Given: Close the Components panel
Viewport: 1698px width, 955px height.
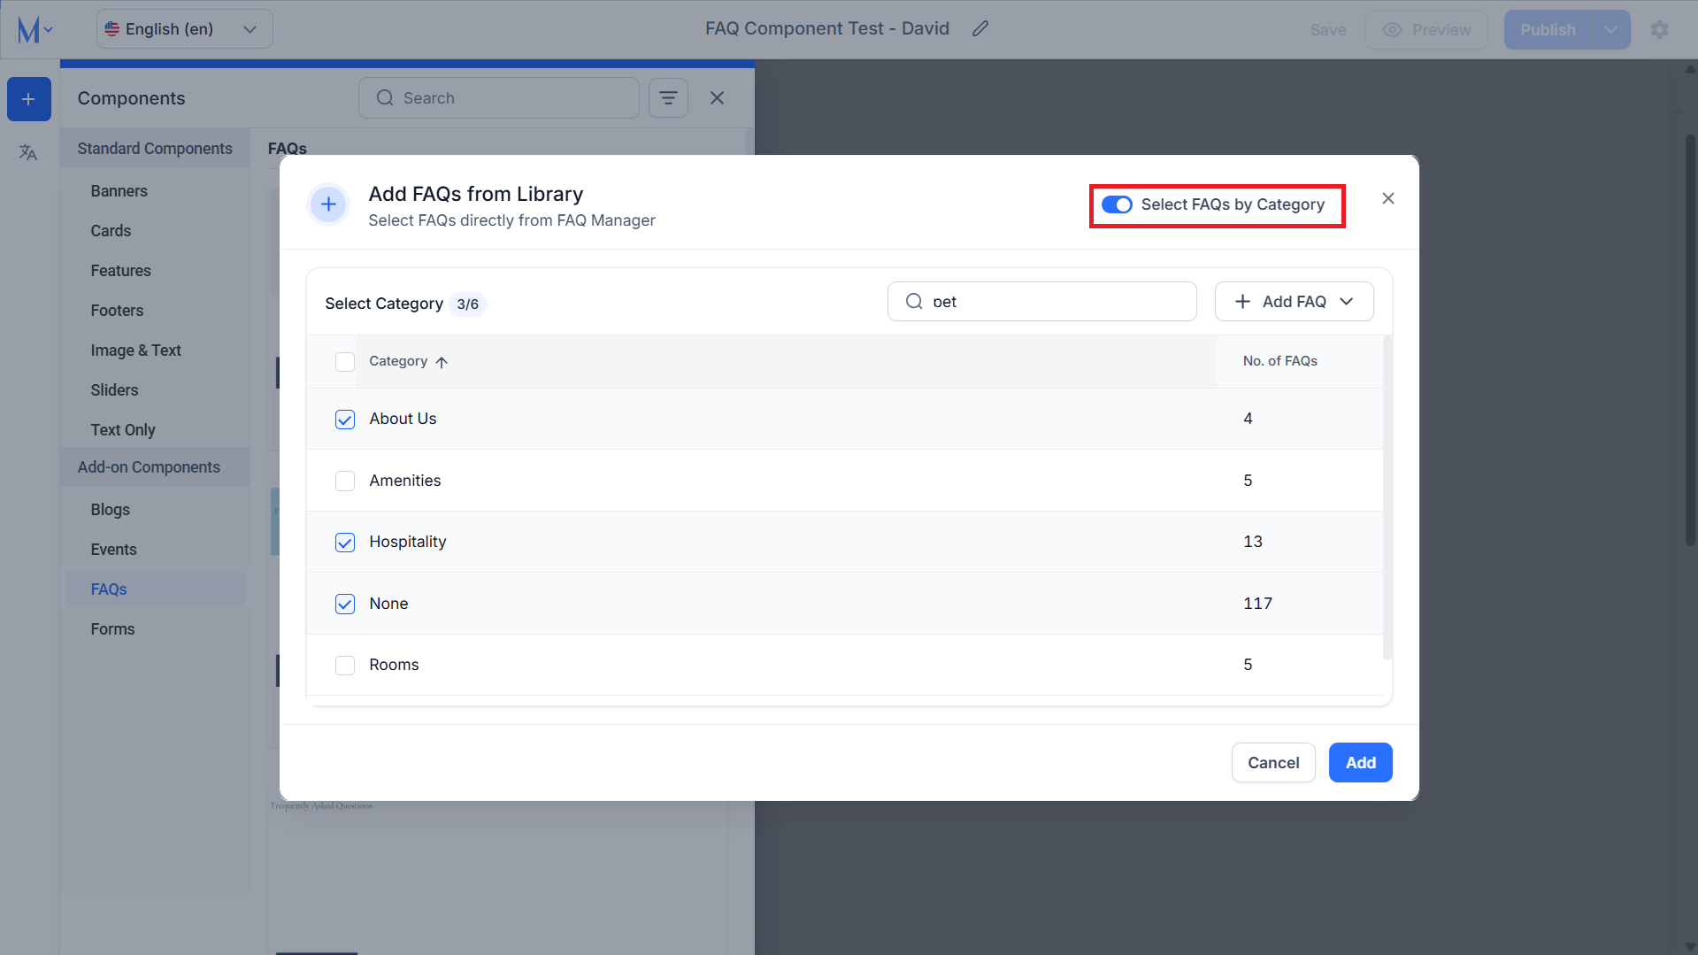Looking at the screenshot, I should (x=718, y=98).
